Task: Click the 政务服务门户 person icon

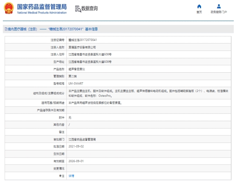Action: (219, 6)
